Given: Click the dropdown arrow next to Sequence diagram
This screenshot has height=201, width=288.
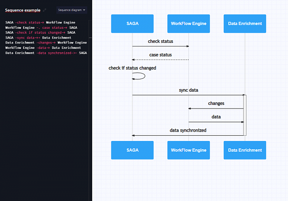Looking at the screenshot, I should (x=84, y=10).
